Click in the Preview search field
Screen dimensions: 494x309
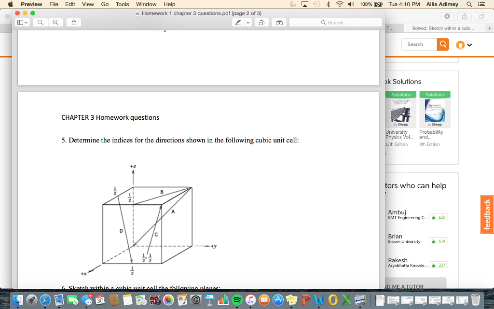[335, 22]
